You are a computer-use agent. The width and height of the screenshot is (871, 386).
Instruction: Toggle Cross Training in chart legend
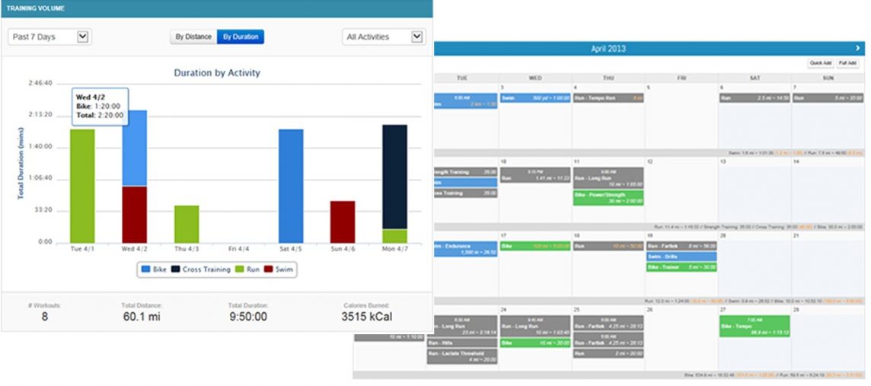tap(199, 270)
